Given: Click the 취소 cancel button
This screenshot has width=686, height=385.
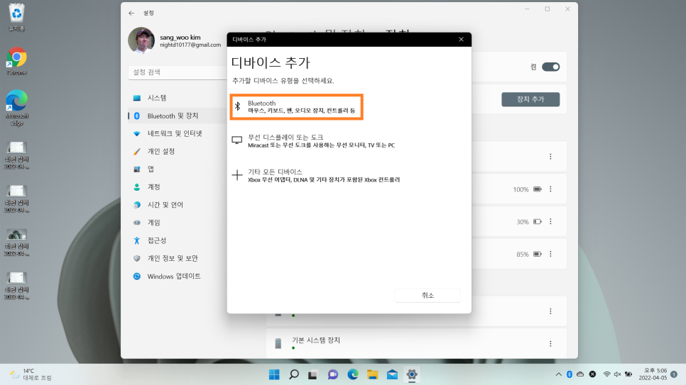Looking at the screenshot, I should click(428, 296).
